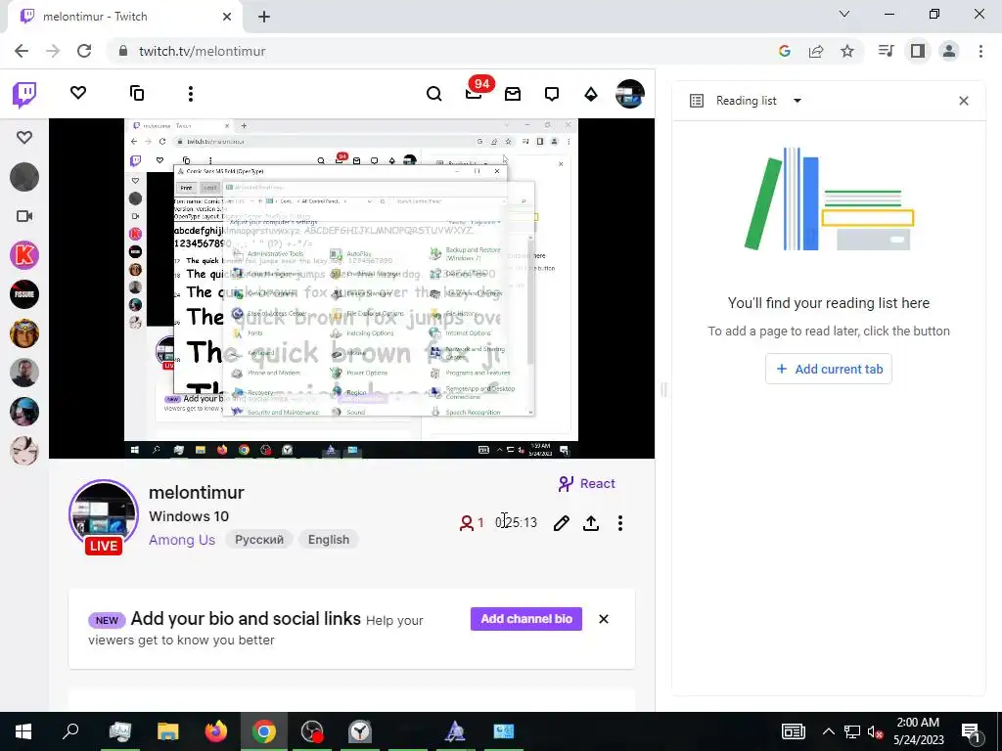This screenshot has height=751, width=1002.
Task: Open media controls icon in Chrome toolbar
Action: coord(886,51)
